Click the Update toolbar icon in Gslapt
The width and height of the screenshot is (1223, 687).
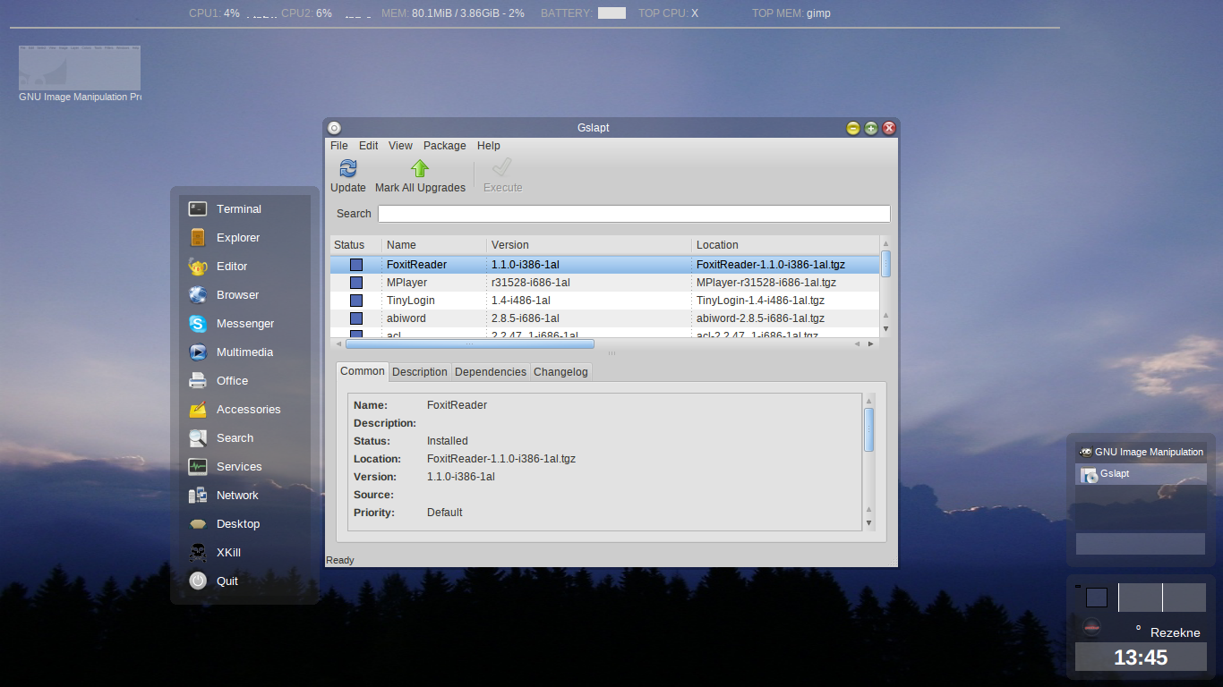(x=348, y=168)
